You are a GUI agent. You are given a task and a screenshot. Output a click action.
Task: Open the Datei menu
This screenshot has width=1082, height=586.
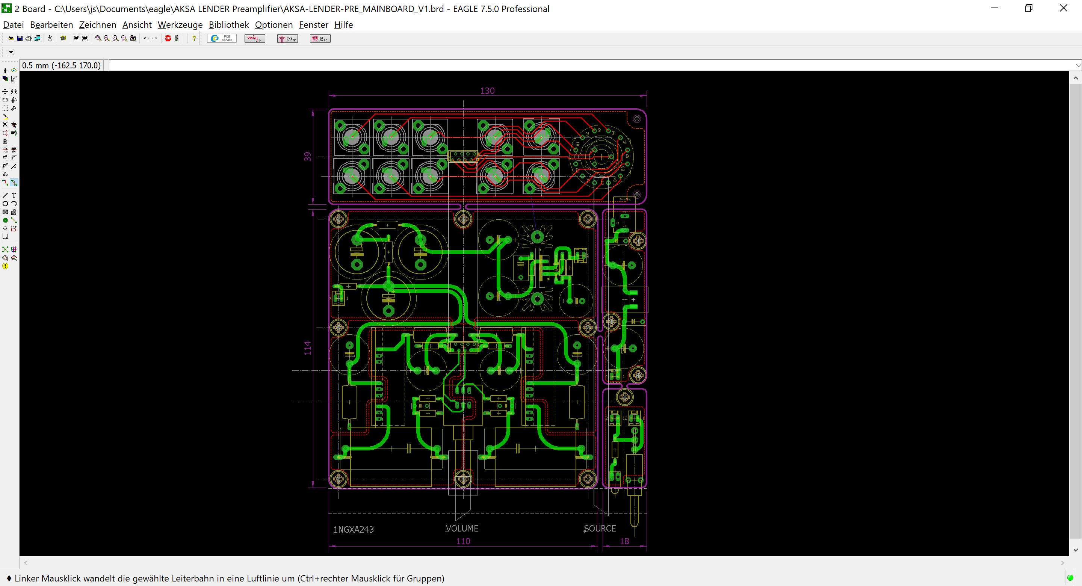13,25
